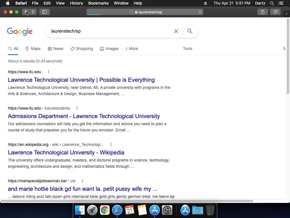The height and width of the screenshot is (218, 290).
Task: Open Launchpad rocket in the Dock
Action: pos(92,210)
